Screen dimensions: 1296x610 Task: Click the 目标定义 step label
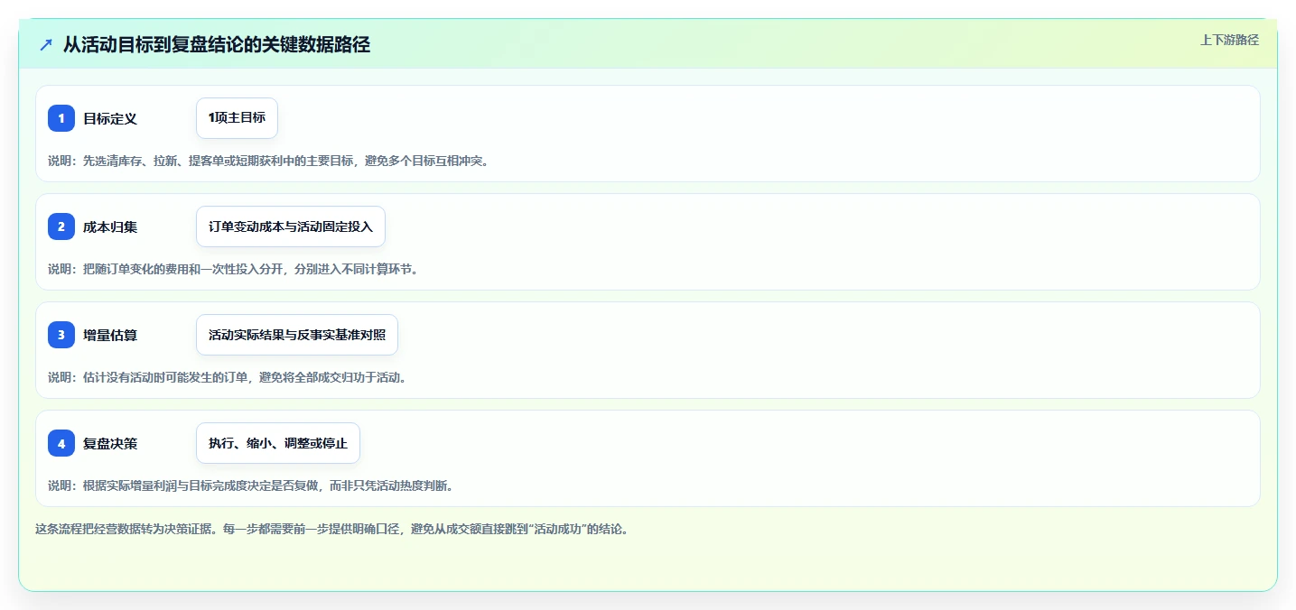[110, 118]
